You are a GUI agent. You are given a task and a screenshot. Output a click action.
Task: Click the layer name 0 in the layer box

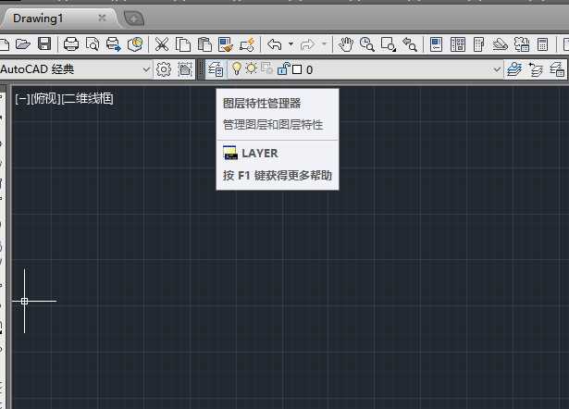pyautogui.click(x=309, y=69)
